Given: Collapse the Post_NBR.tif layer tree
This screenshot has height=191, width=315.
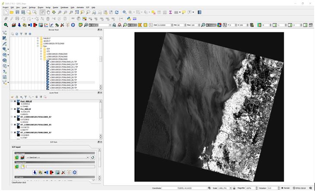Looking at the screenshot, I should [x=12, y=101].
